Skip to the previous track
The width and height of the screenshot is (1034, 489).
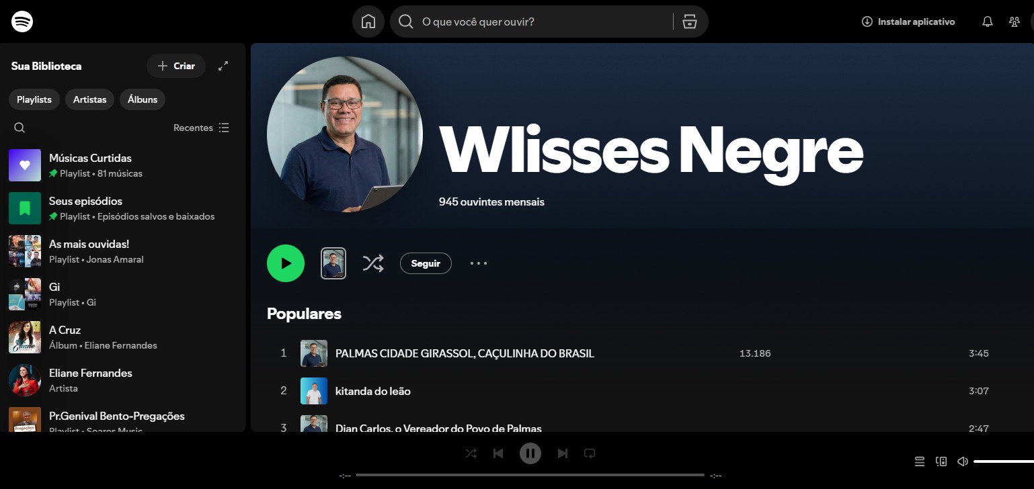point(498,453)
